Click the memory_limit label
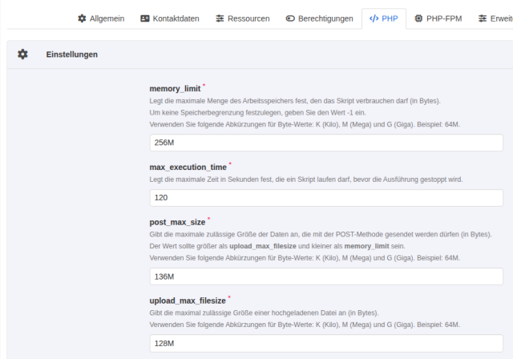This screenshot has height=359, width=513. click(175, 89)
